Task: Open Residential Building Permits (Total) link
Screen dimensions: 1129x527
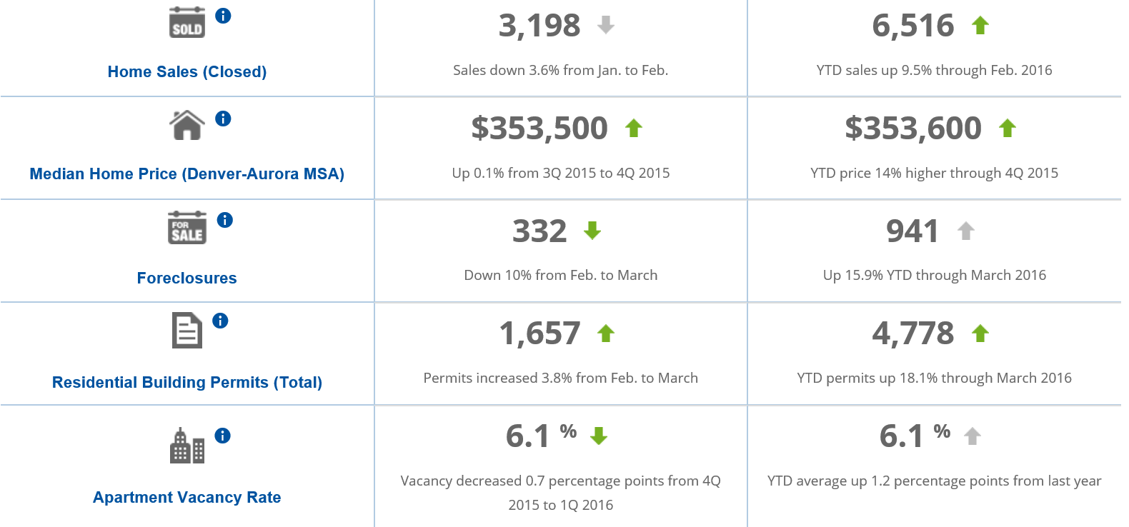Action: (187, 383)
